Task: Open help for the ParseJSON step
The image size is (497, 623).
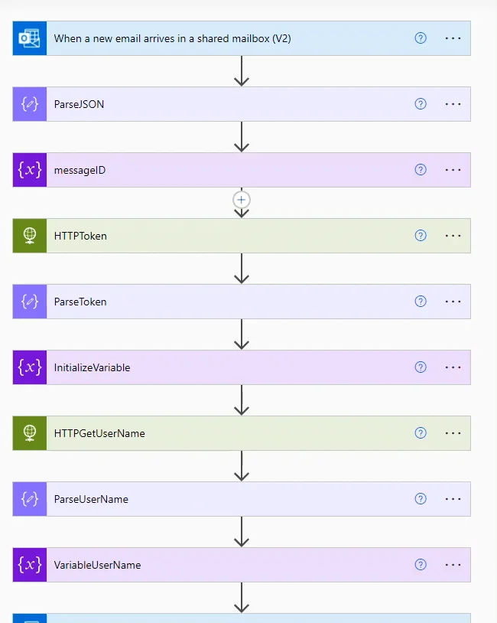Action: click(x=421, y=104)
